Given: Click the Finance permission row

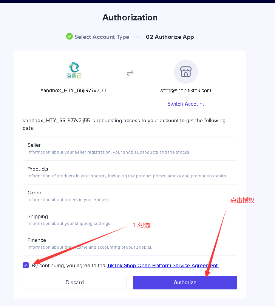Looking at the screenshot, I should click(130, 244).
